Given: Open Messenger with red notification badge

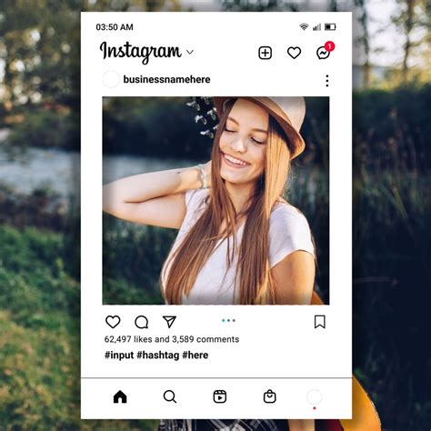Looking at the screenshot, I should (x=326, y=51).
